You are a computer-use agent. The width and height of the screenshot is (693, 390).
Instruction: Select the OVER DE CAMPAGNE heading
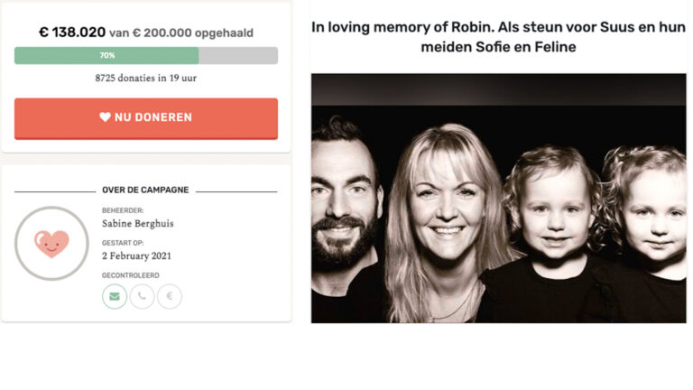coord(145,190)
